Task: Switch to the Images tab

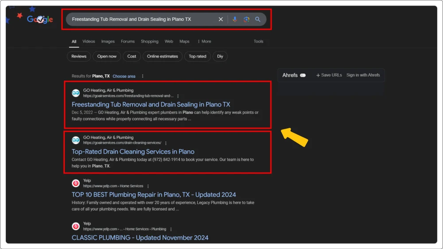Action: pos(108,42)
